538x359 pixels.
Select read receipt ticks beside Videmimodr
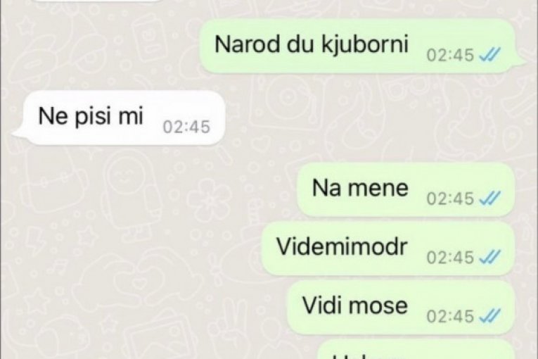[490, 257]
